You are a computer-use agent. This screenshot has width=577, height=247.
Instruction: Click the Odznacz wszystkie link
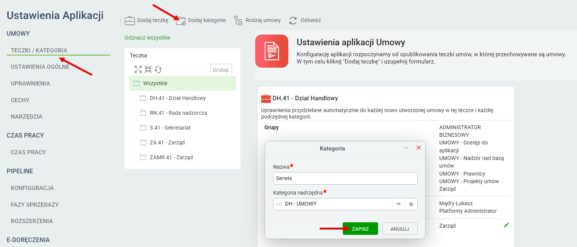coord(147,38)
